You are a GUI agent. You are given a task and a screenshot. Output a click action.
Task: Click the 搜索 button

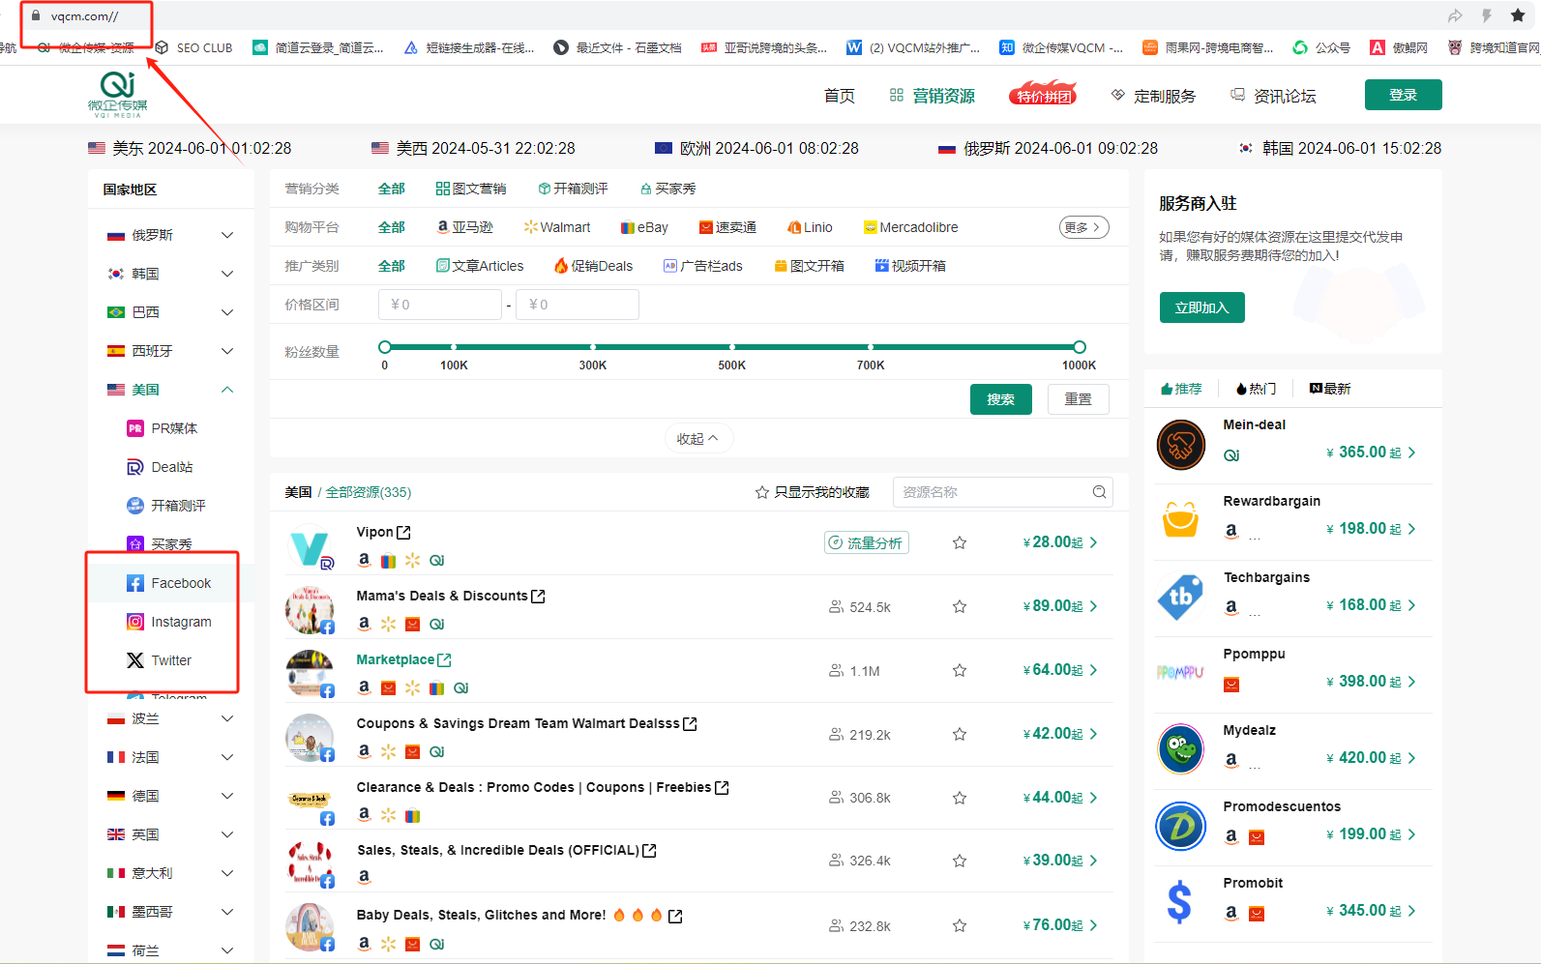click(x=1001, y=399)
